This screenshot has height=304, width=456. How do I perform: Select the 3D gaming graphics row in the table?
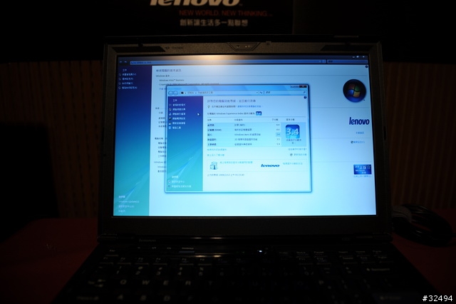point(244,139)
